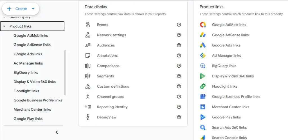Click the Search Ads 360 logo icon
The height and width of the screenshot is (140, 288).
(203, 128)
